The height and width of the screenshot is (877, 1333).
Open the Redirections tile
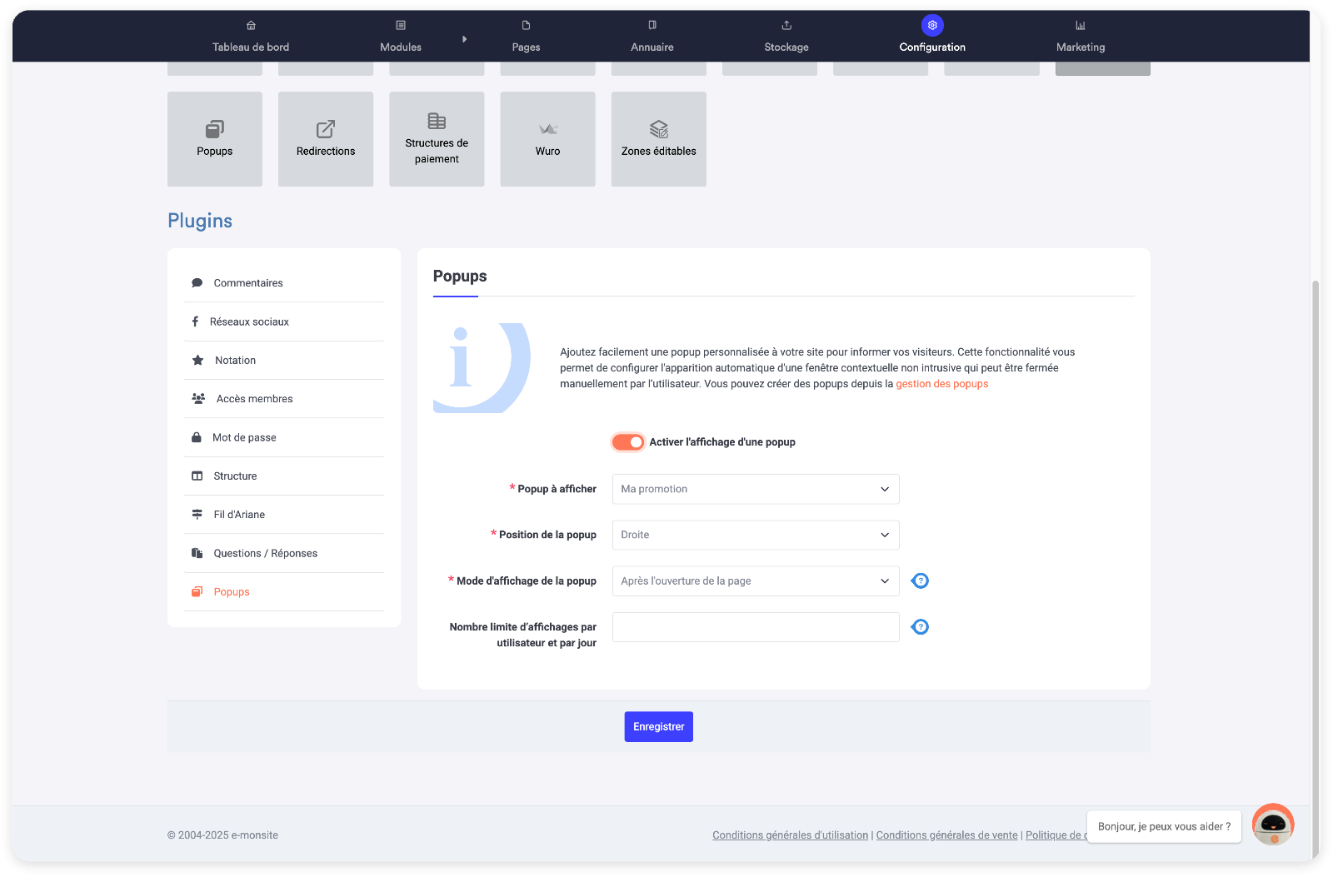[326, 139]
